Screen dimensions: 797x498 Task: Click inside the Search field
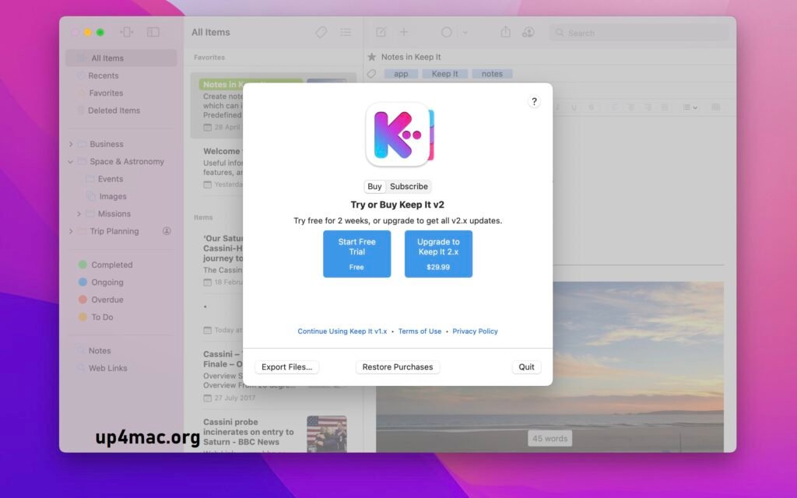[x=638, y=32]
